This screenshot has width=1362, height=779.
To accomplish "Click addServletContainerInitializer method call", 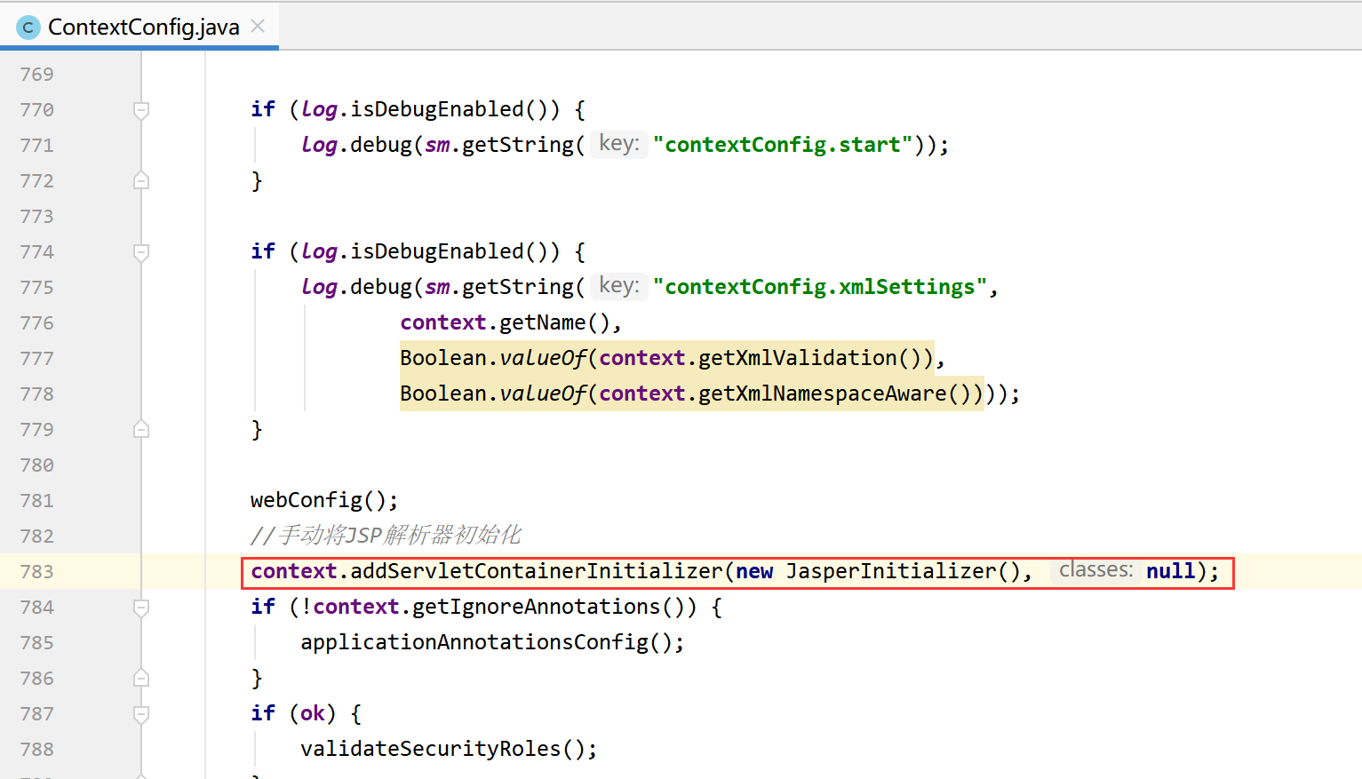I will [x=537, y=571].
